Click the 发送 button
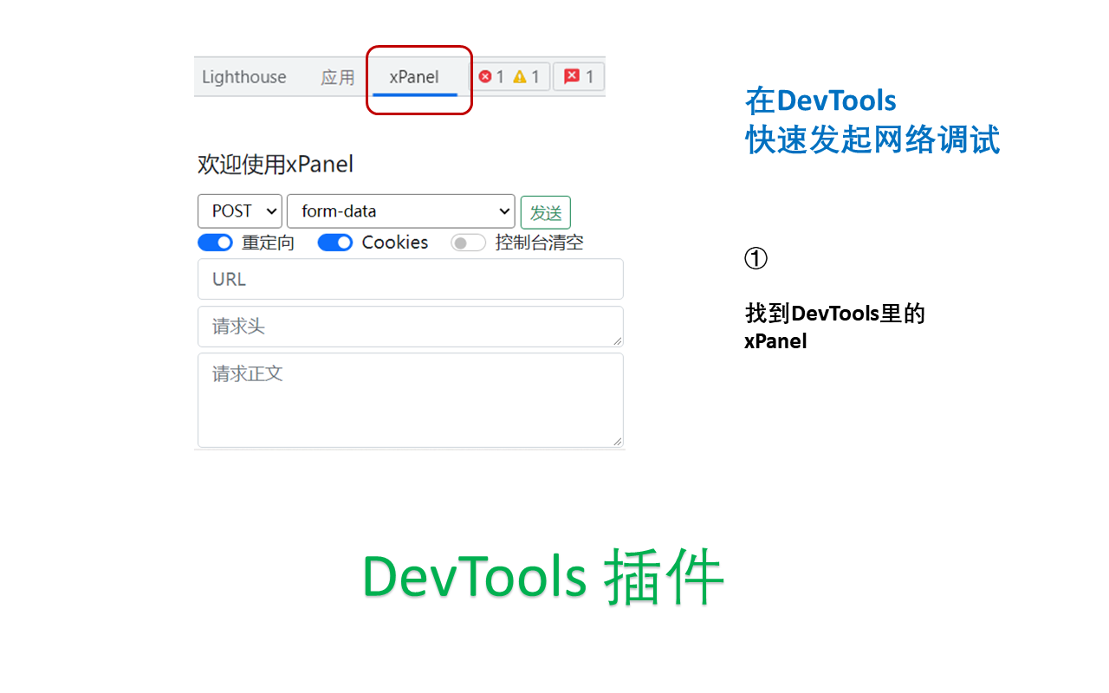The width and height of the screenshot is (1109, 693). pyautogui.click(x=546, y=212)
